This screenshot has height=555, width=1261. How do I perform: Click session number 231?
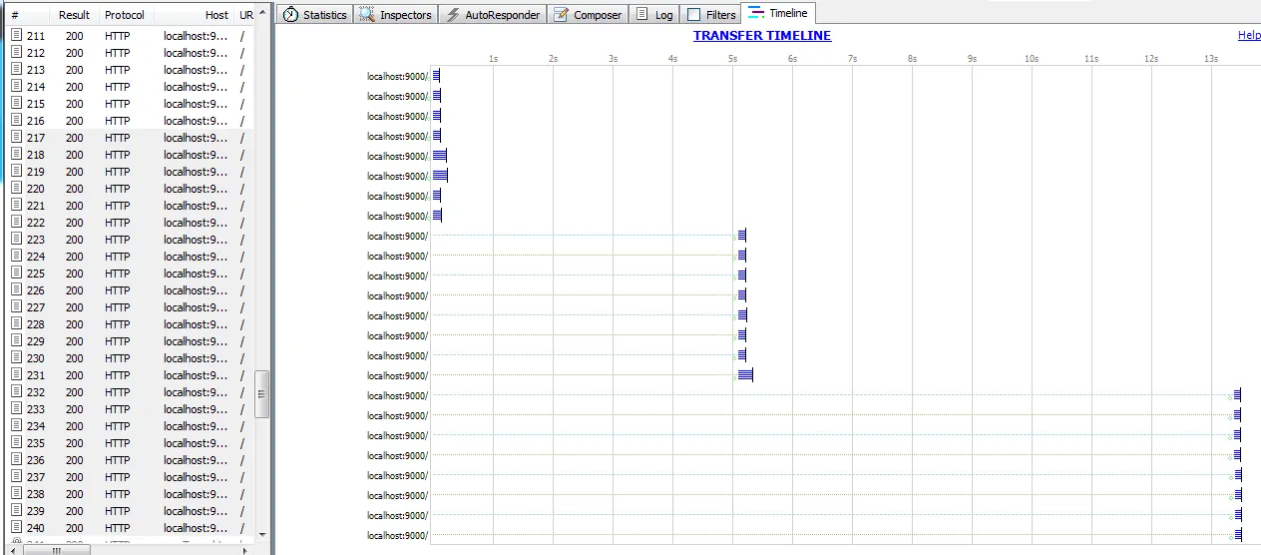(35, 375)
